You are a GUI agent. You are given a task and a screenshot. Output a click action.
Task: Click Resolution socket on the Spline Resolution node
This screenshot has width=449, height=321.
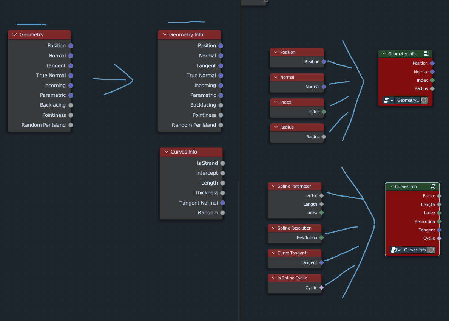click(x=322, y=237)
